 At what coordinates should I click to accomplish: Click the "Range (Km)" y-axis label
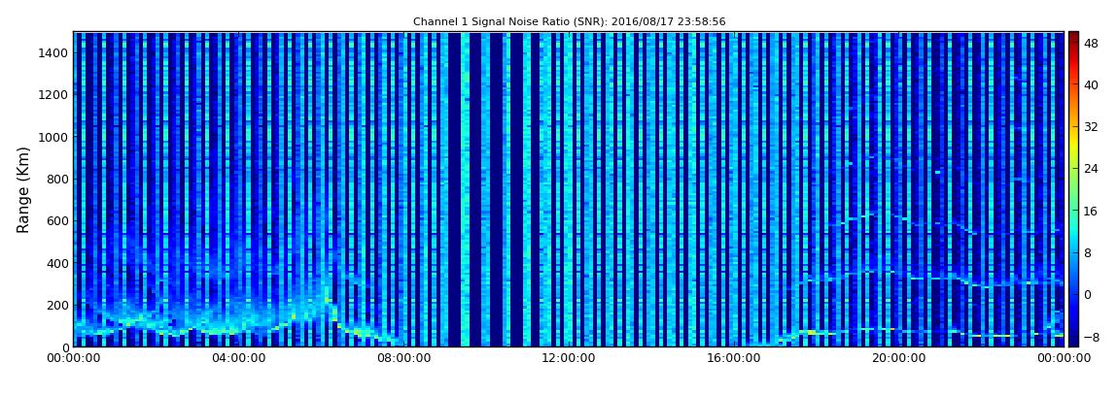point(23,190)
